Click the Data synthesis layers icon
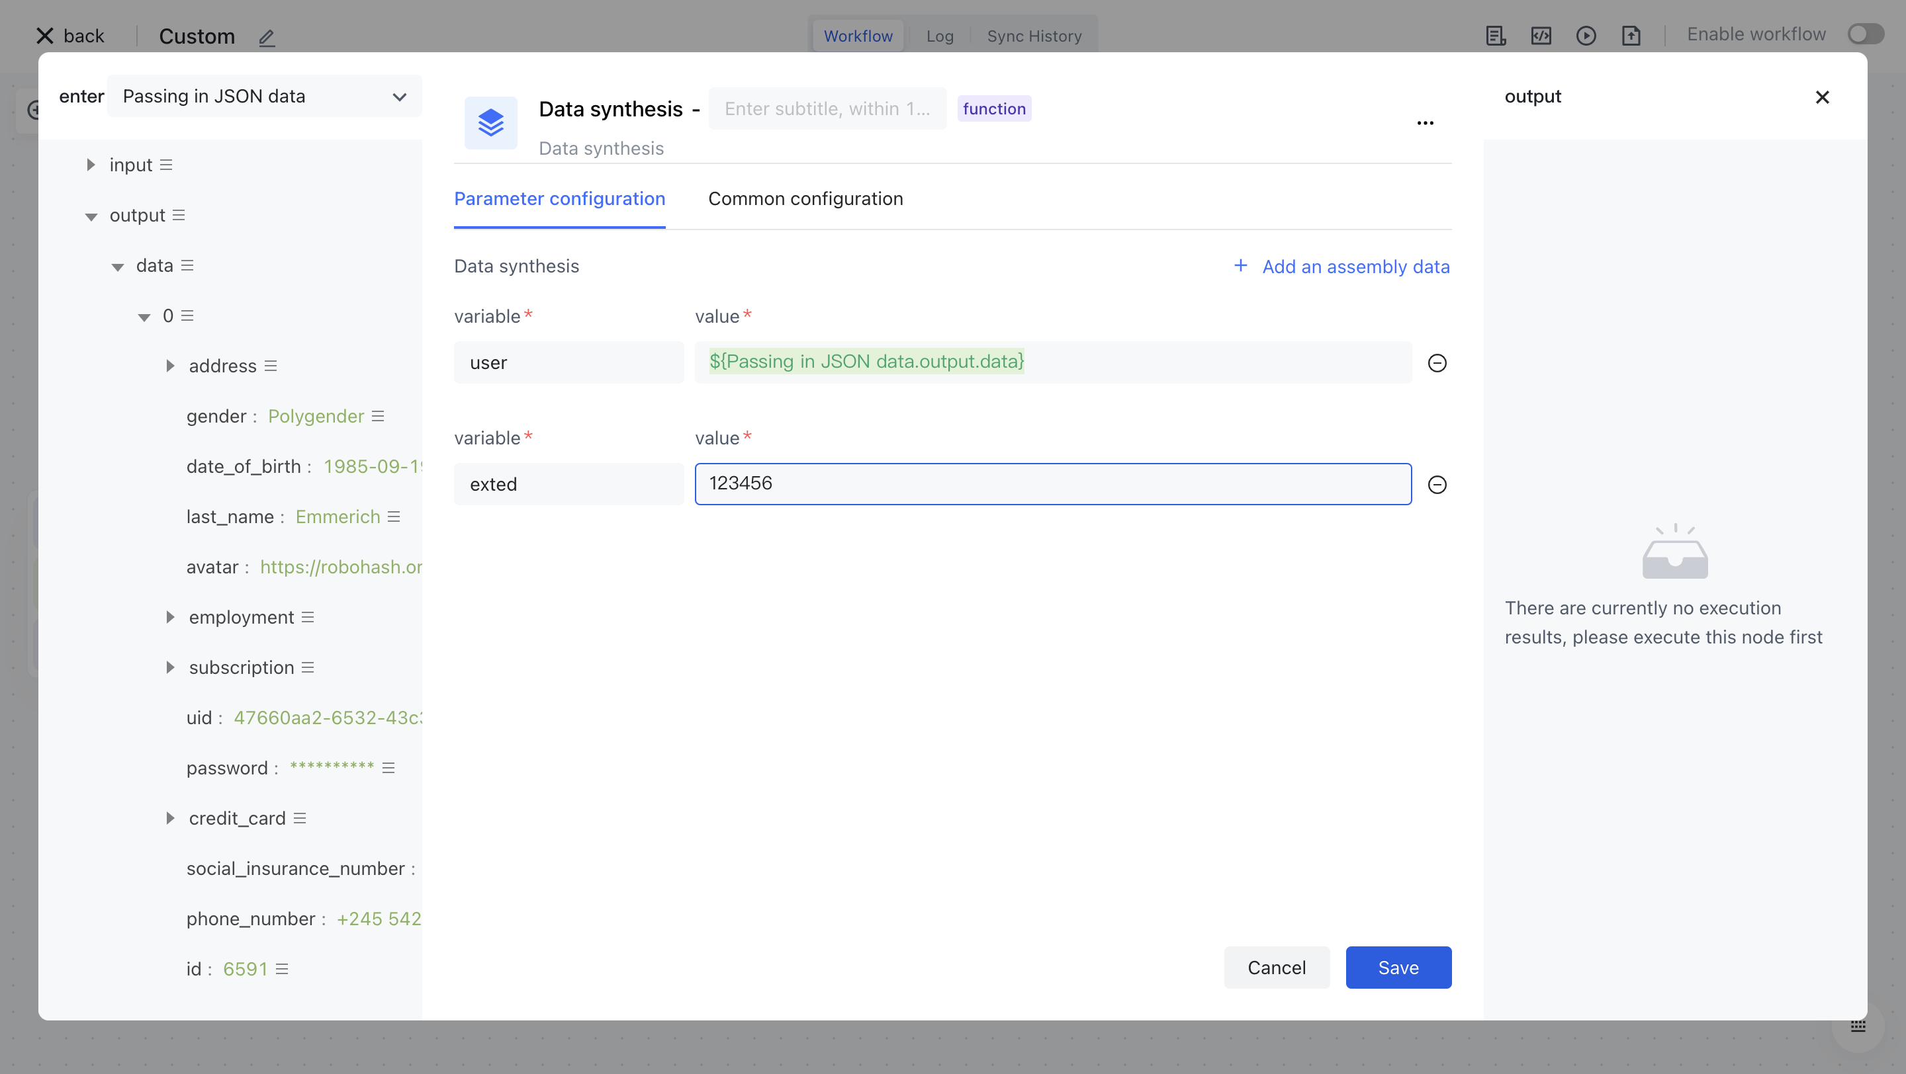1906x1074 pixels. [x=490, y=123]
